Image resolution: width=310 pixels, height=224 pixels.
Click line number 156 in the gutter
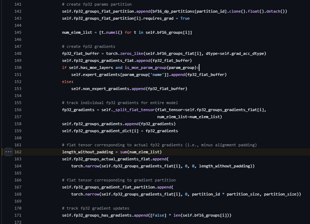pos(18,110)
